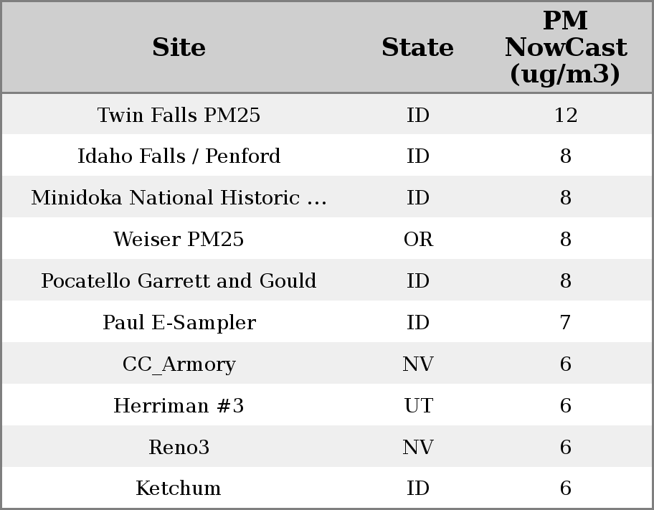This screenshot has width=654, height=510.
Task: Open the Idaho Falls / Penford row
Action: coord(179,156)
